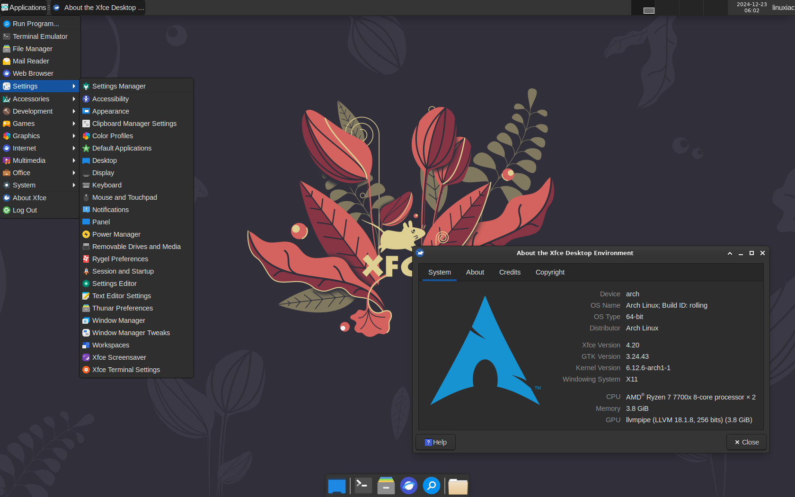This screenshot has height=497, width=795.
Task: Click the Help button in About dialog
Action: [x=435, y=442]
